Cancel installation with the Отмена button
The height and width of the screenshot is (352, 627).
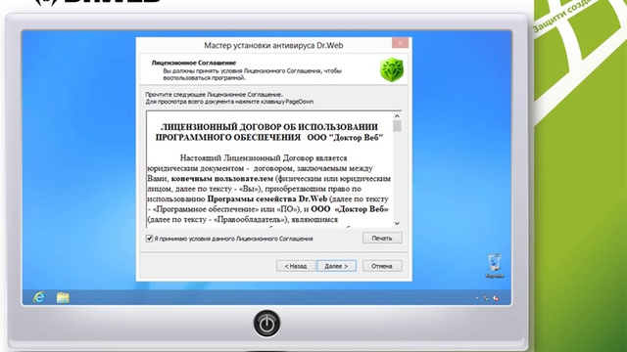(382, 266)
